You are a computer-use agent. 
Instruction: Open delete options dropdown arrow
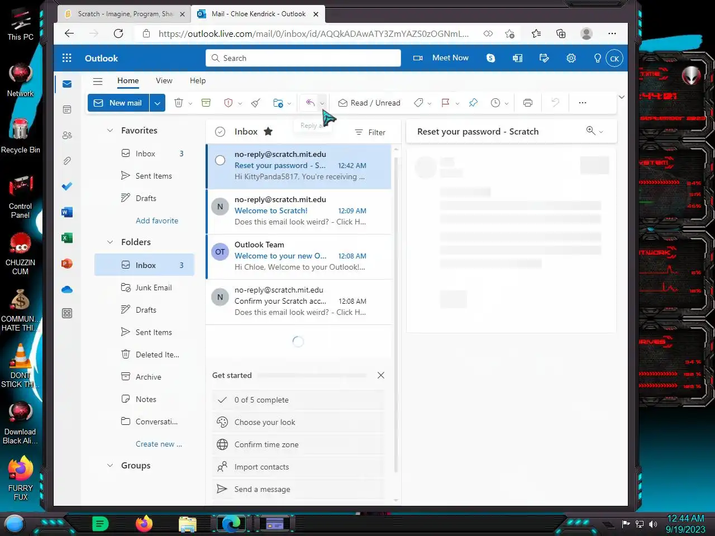[190, 103]
